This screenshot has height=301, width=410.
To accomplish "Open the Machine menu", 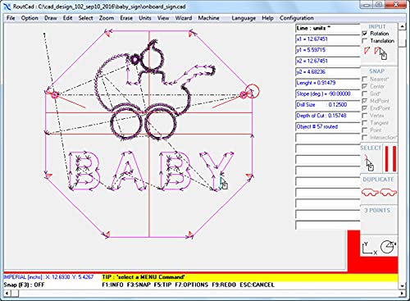I will (x=208, y=18).
